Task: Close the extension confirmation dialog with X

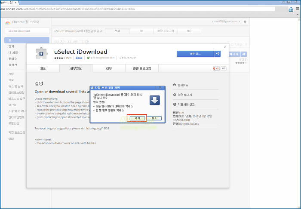Action: (160, 88)
